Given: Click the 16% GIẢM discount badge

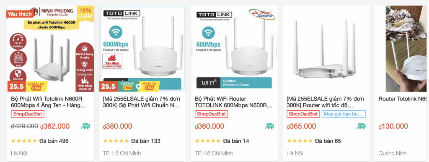Looking at the screenshot, I should pos(85,13).
